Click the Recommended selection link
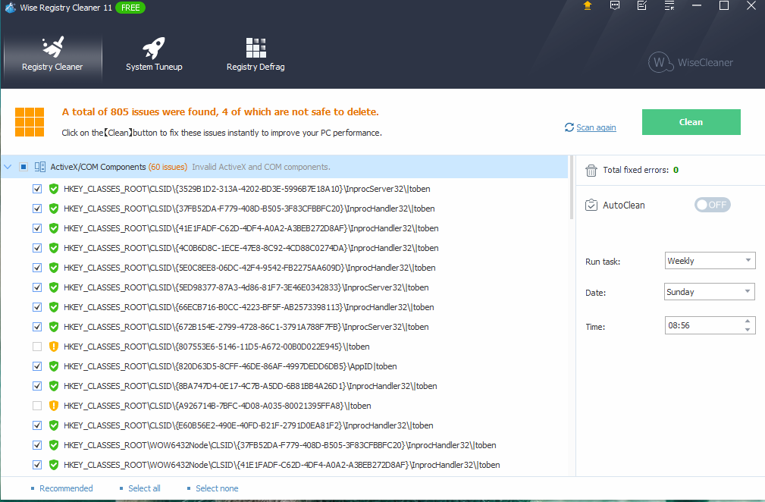The height and width of the screenshot is (502, 765). point(66,488)
